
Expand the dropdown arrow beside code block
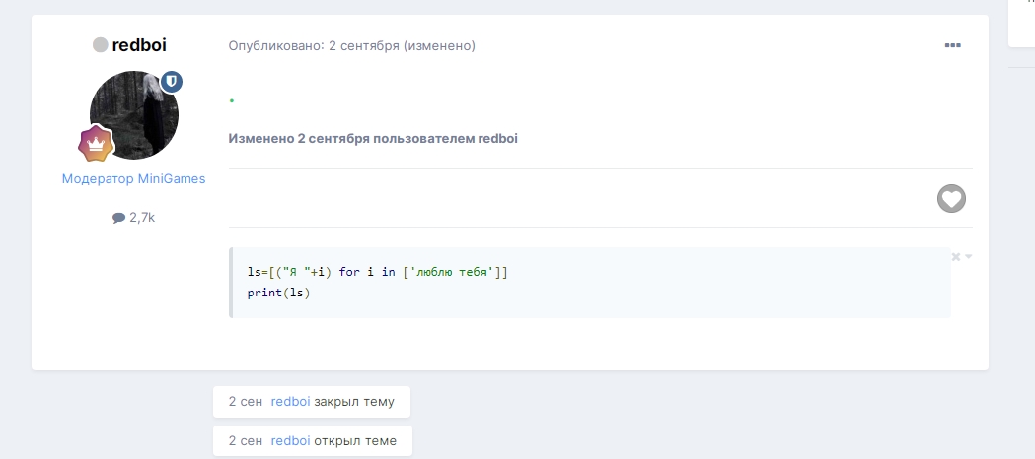tap(969, 257)
